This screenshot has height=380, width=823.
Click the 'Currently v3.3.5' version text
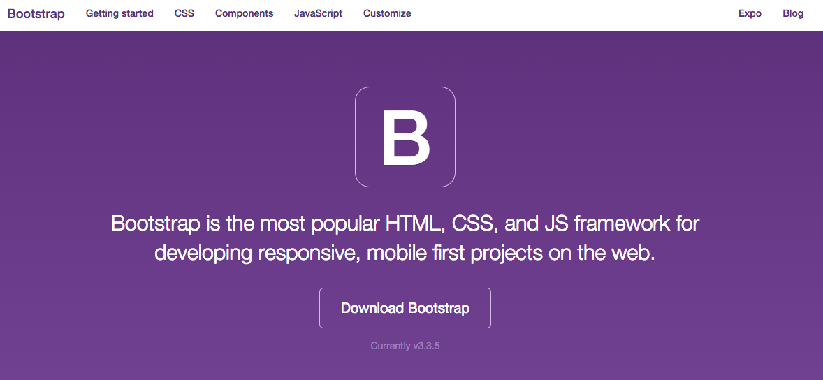405,346
